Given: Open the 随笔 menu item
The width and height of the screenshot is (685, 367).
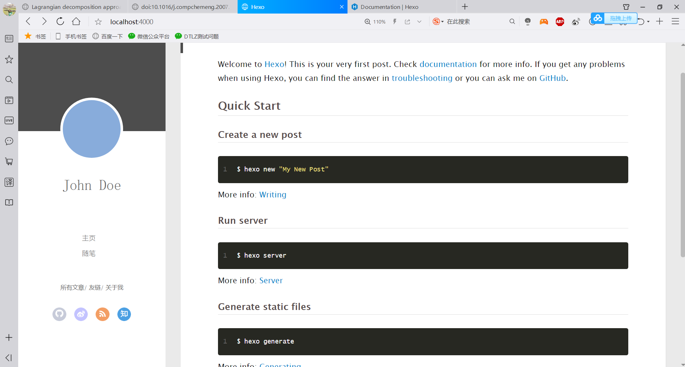Looking at the screenshot, I should pos(89,253).
